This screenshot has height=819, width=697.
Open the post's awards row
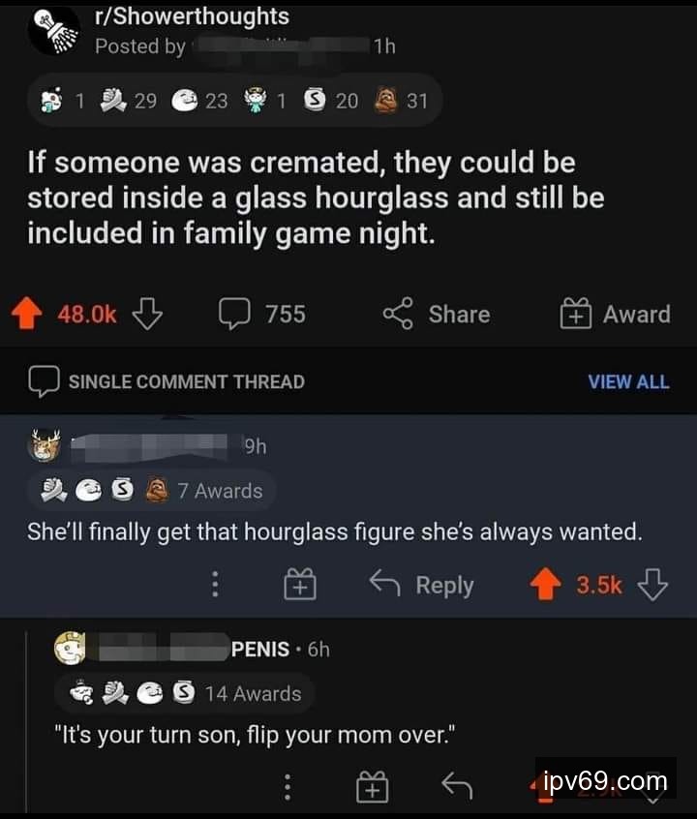(x=232, y=100)
